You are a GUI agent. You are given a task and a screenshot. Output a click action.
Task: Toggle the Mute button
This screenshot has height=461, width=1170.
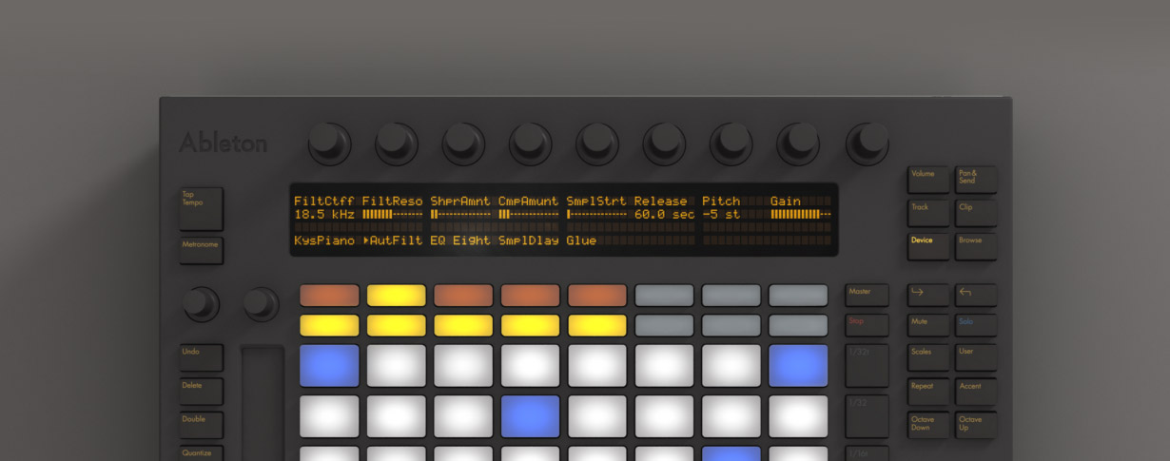[928, 325]
